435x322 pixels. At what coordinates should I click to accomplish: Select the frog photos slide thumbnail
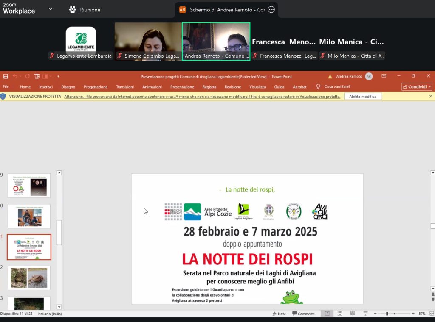pyautogui.click(x=29, y=278)
